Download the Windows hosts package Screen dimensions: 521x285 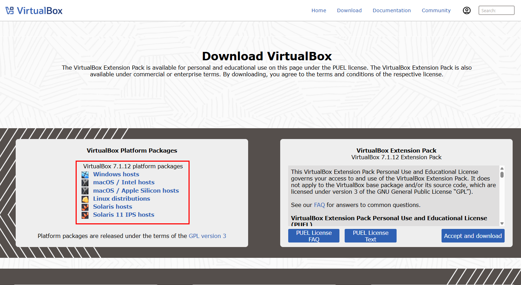[x=116, y=174]
